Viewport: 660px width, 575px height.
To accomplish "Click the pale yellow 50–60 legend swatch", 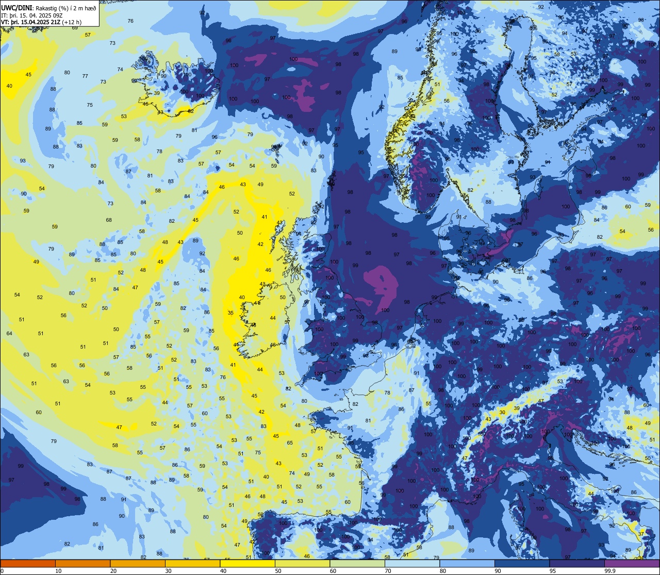I will [x=302, y=563].
